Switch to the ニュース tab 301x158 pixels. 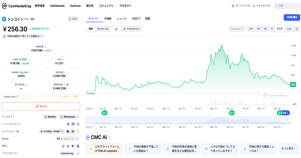tap(122, 19)
